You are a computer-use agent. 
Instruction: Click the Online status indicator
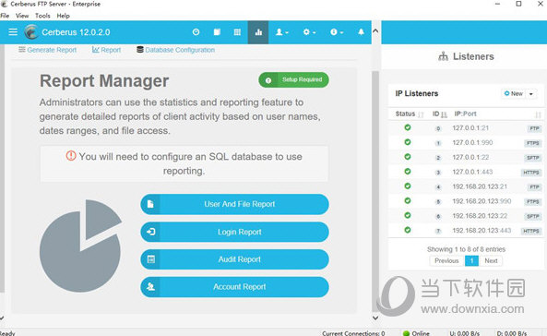[x=417, y=333]
